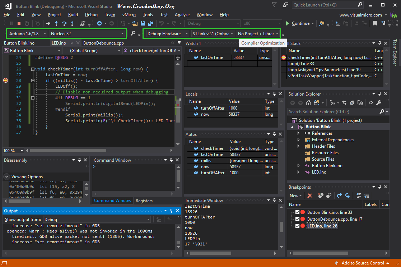Uncheck Button Blink.ino, line 33 breakpoint
The image size is (401, 267).
click(297, 212)
